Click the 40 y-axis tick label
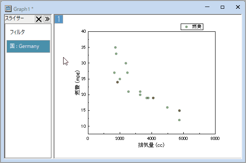Screen dimensions: 246x163 pyautogui.click(x=84, y=31)
